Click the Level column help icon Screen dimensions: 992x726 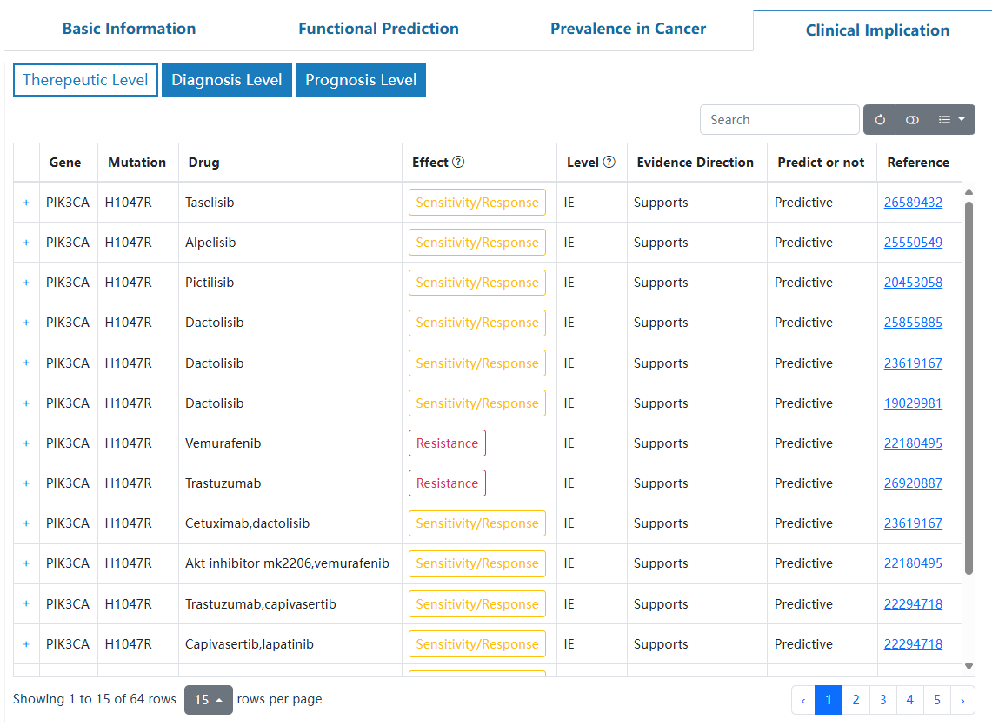[x=609, y=163]
